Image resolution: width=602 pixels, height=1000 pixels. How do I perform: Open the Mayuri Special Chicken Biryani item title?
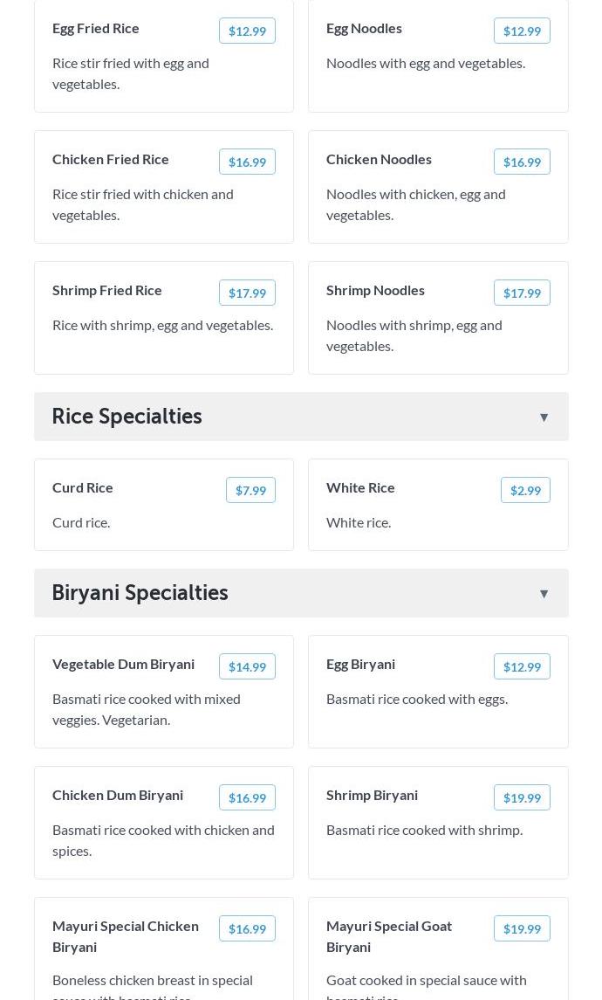point(126,935)
